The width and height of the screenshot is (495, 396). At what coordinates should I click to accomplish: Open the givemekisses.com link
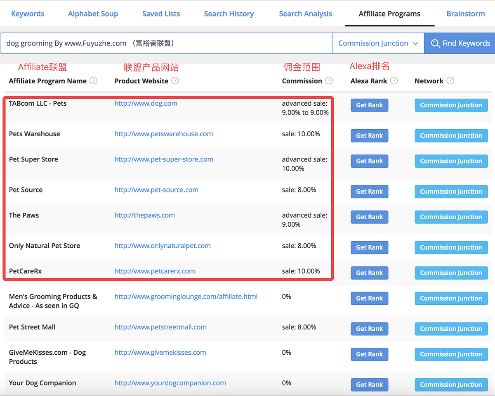pos(160,353)
